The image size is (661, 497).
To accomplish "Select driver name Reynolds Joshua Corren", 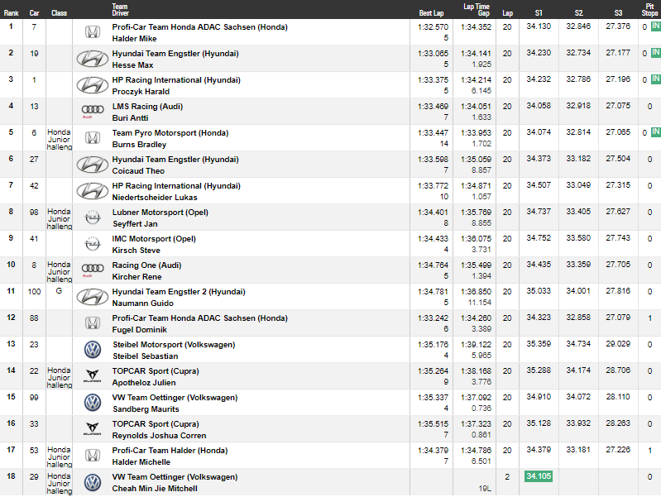I will coord(159,436).
